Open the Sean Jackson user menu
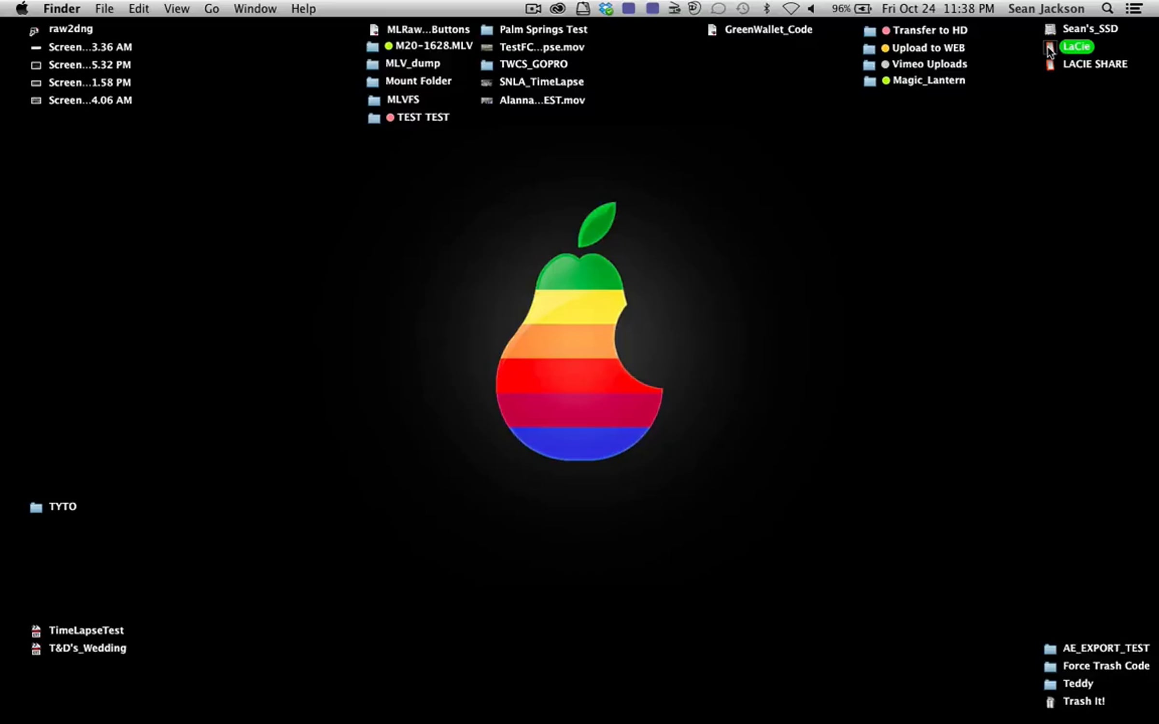 click(1046, 9)
